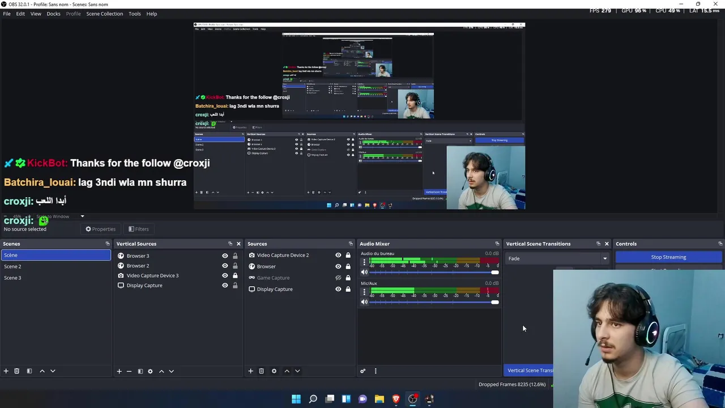Move vertical source down
725x408 pixels.
click(172, 372)
